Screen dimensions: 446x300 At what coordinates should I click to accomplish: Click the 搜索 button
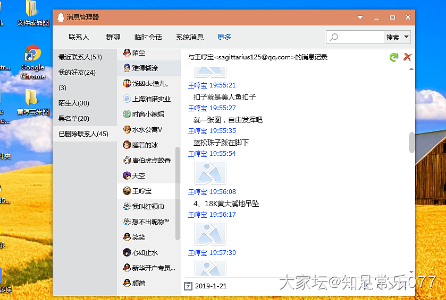(392, 37)
